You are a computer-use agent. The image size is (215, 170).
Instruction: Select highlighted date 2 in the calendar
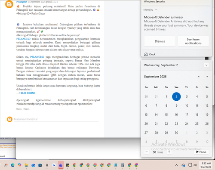pyautogui.click(x=176, y=96)
